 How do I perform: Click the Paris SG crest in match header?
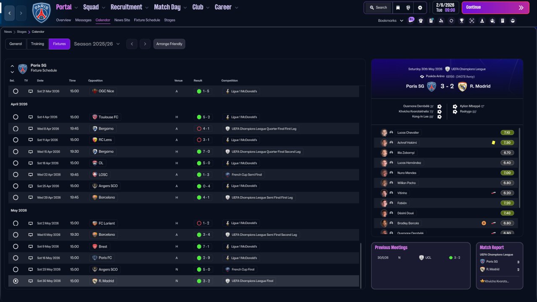(432, 86)
